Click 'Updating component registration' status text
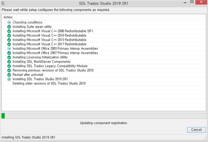208x142 pixels. click(103, 123)
